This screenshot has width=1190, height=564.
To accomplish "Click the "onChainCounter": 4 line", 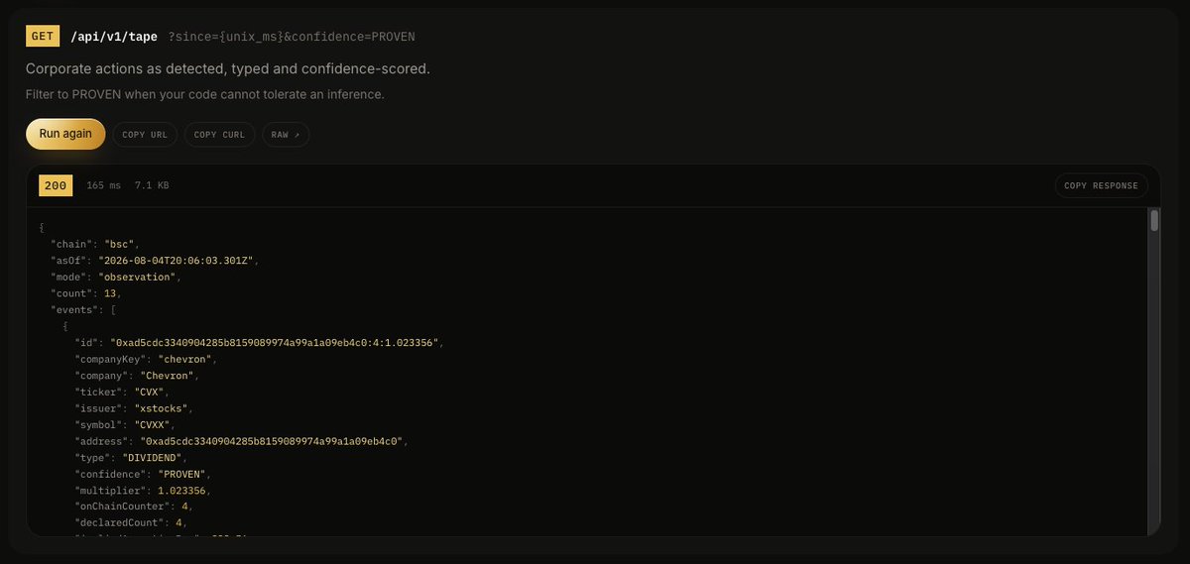I will click(x=135, y=507).
